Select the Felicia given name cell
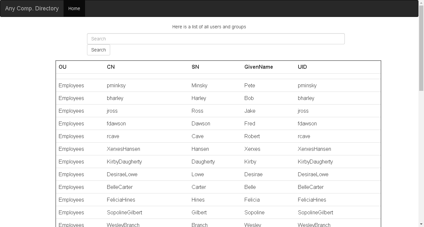This screenshot has height=227, width=424. [x=252, y=200]
